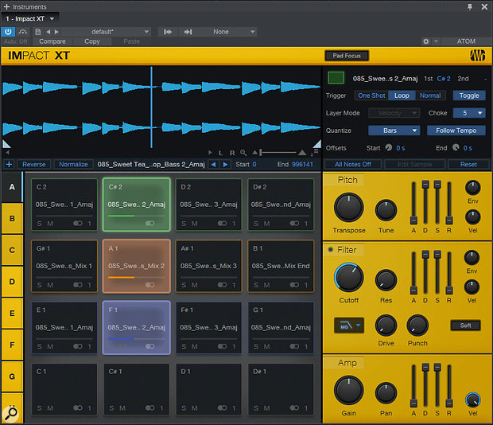Click the first sidechain input arrow icon

168,32
